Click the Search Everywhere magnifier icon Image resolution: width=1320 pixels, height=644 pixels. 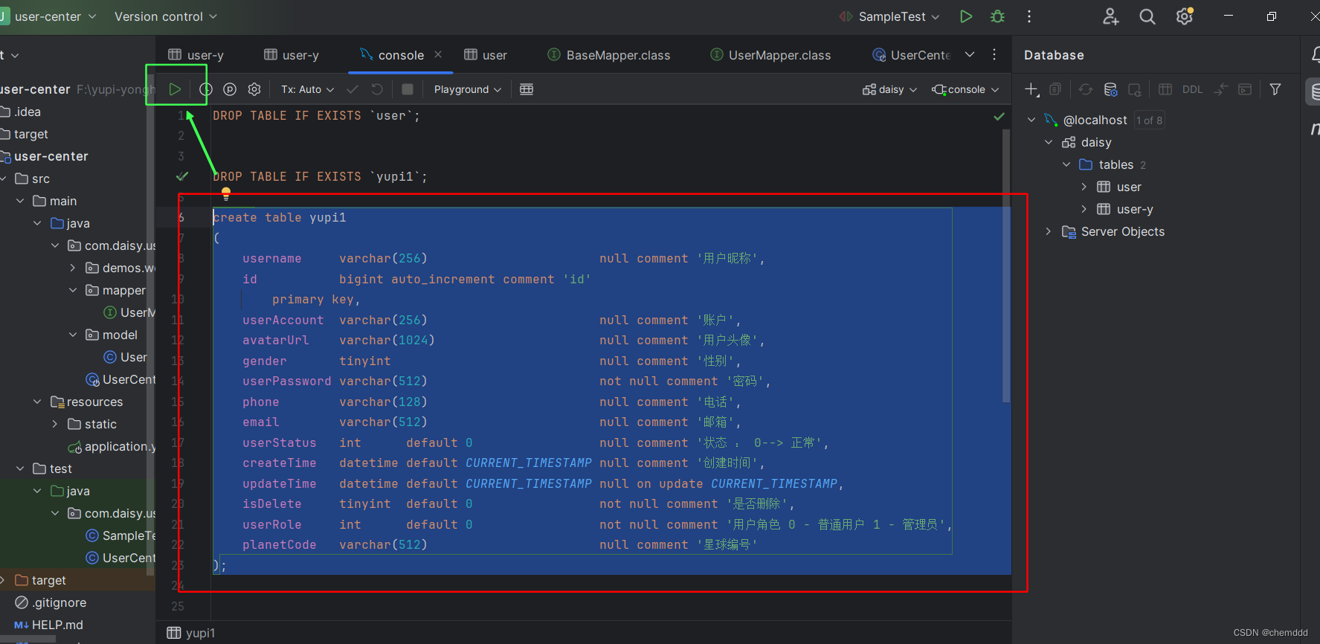point(1147,16)
